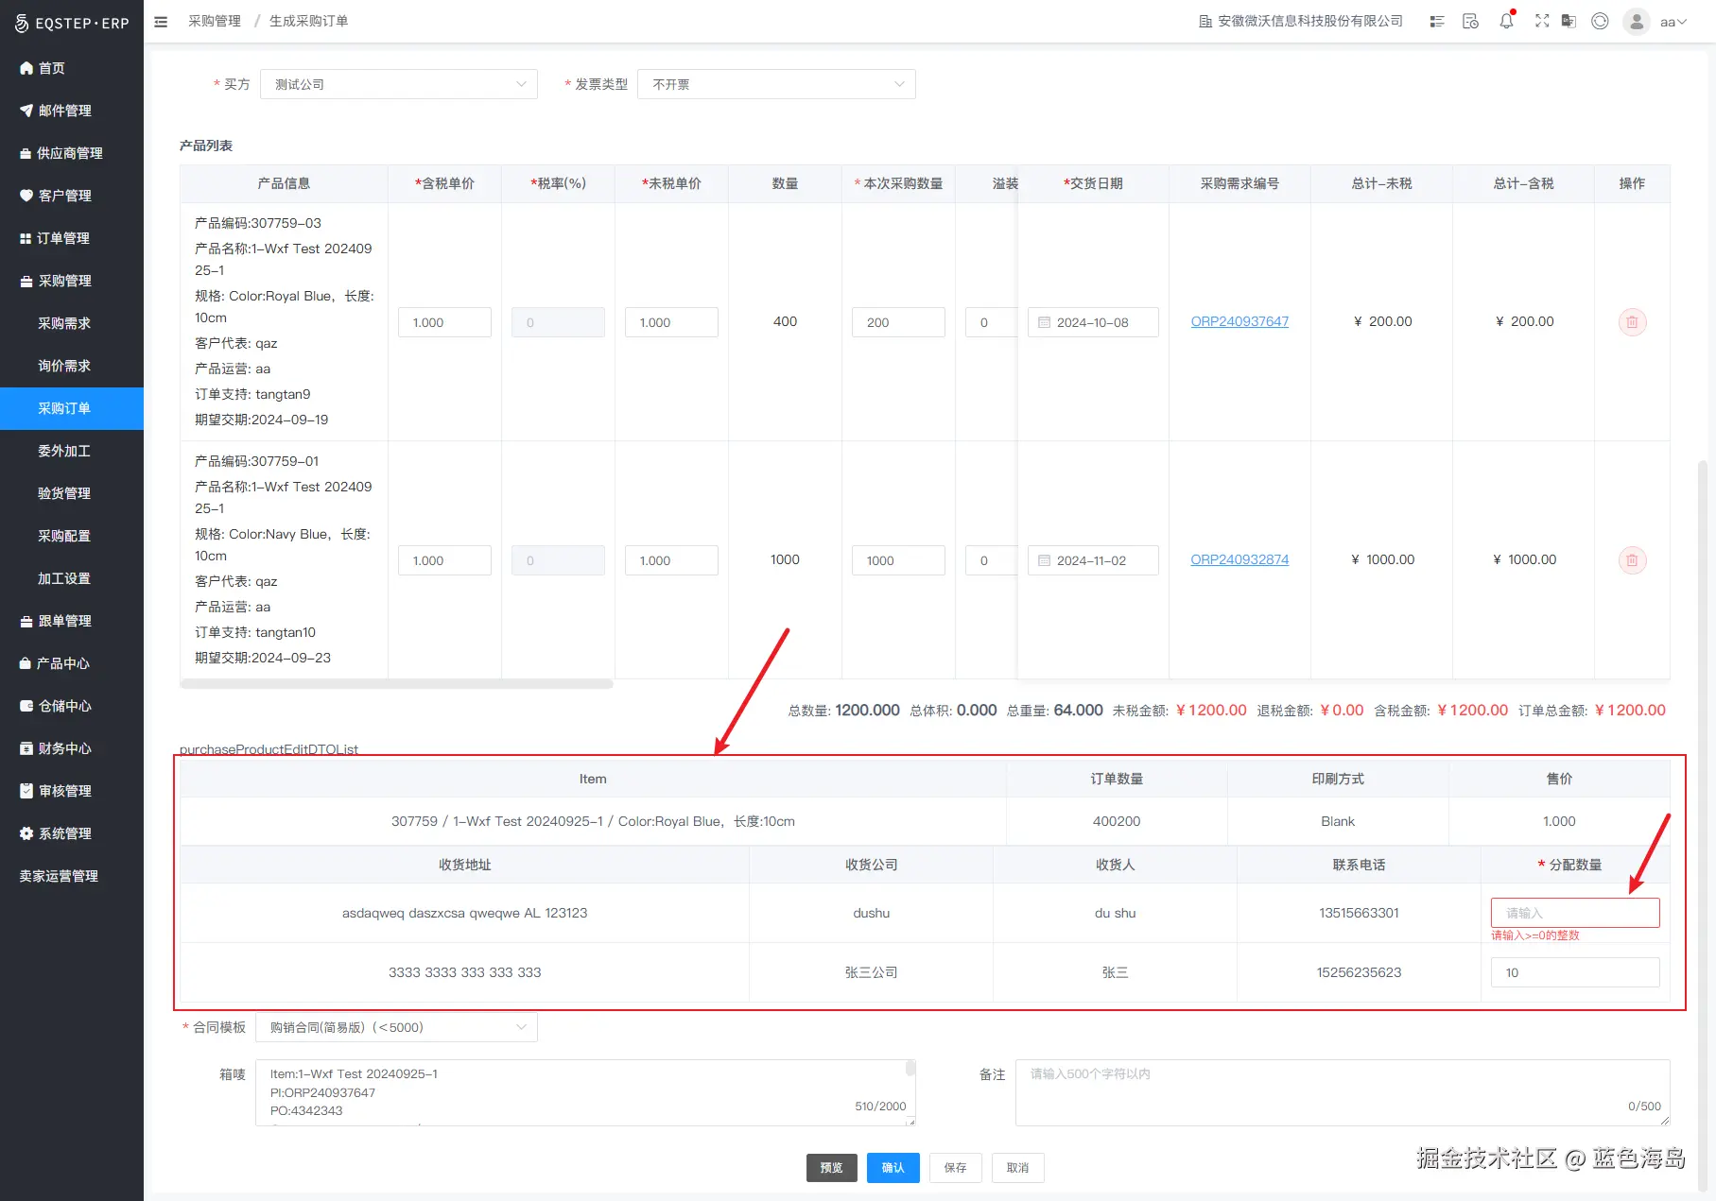Expand the 发票类型 dropdown

pos(776,84)
